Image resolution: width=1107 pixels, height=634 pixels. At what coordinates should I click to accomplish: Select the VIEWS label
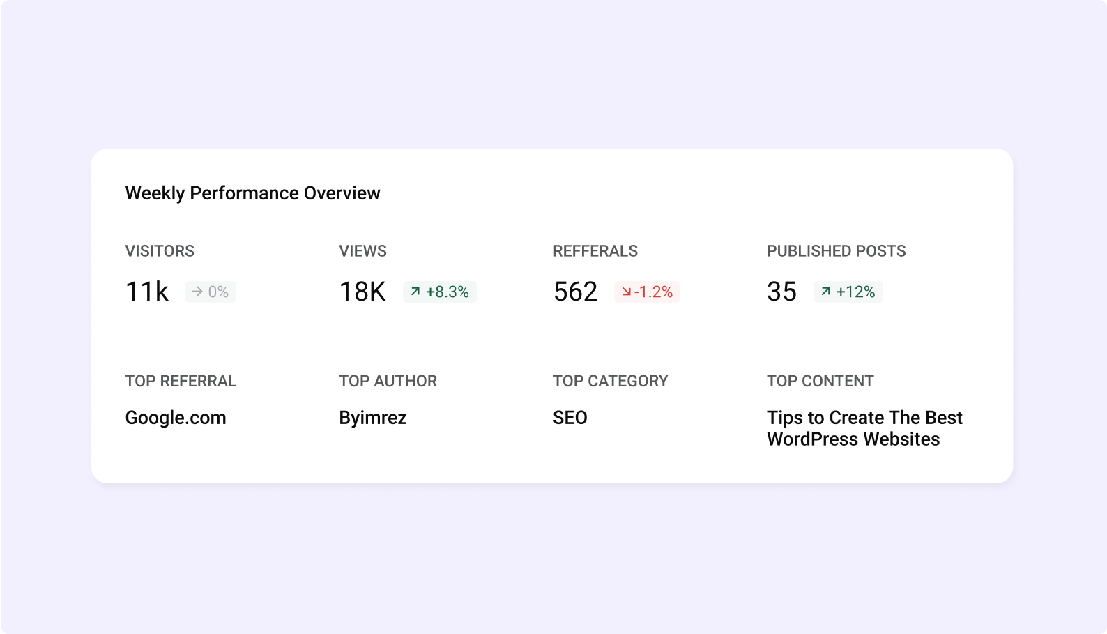362,251
